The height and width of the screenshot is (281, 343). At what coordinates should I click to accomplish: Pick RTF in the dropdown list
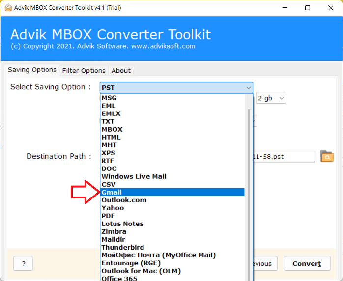[x=172, y=161]
